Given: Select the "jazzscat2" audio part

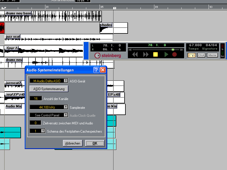Looking at the screenshot, I should [x=15, y=86].
